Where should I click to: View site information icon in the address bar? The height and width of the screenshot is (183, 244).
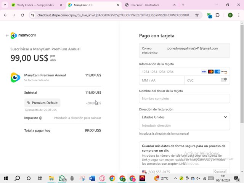point(33,15)
